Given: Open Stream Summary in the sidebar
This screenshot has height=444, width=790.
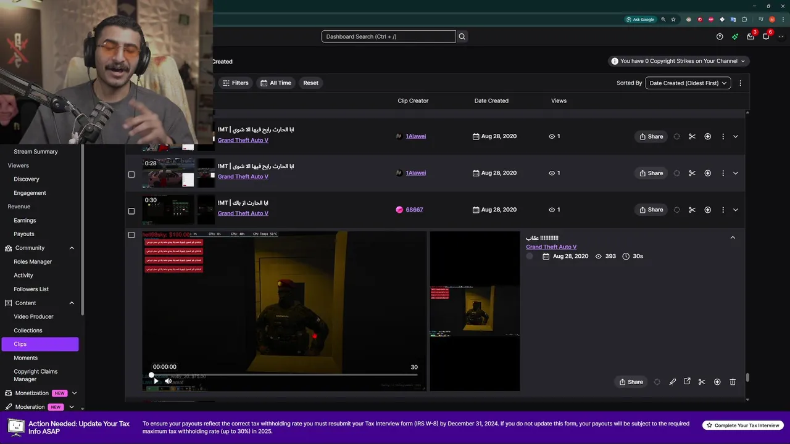Looking at the screenshot, I should point(36,152).
